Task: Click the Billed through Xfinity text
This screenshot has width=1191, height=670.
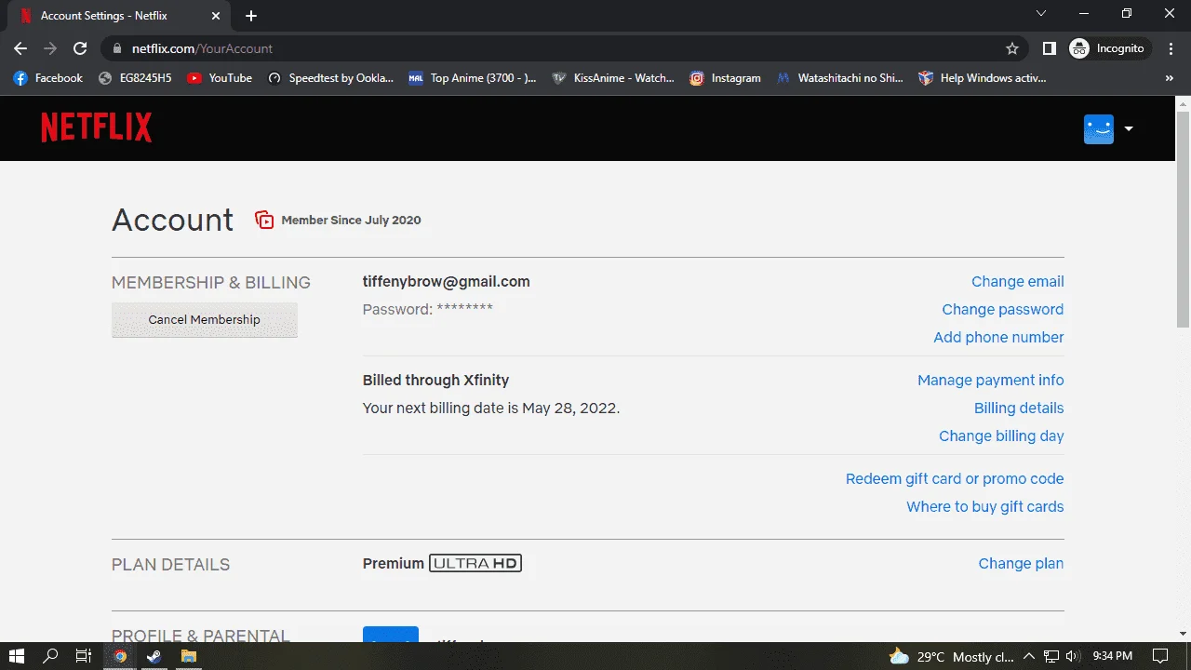Action: pos(435,380)
